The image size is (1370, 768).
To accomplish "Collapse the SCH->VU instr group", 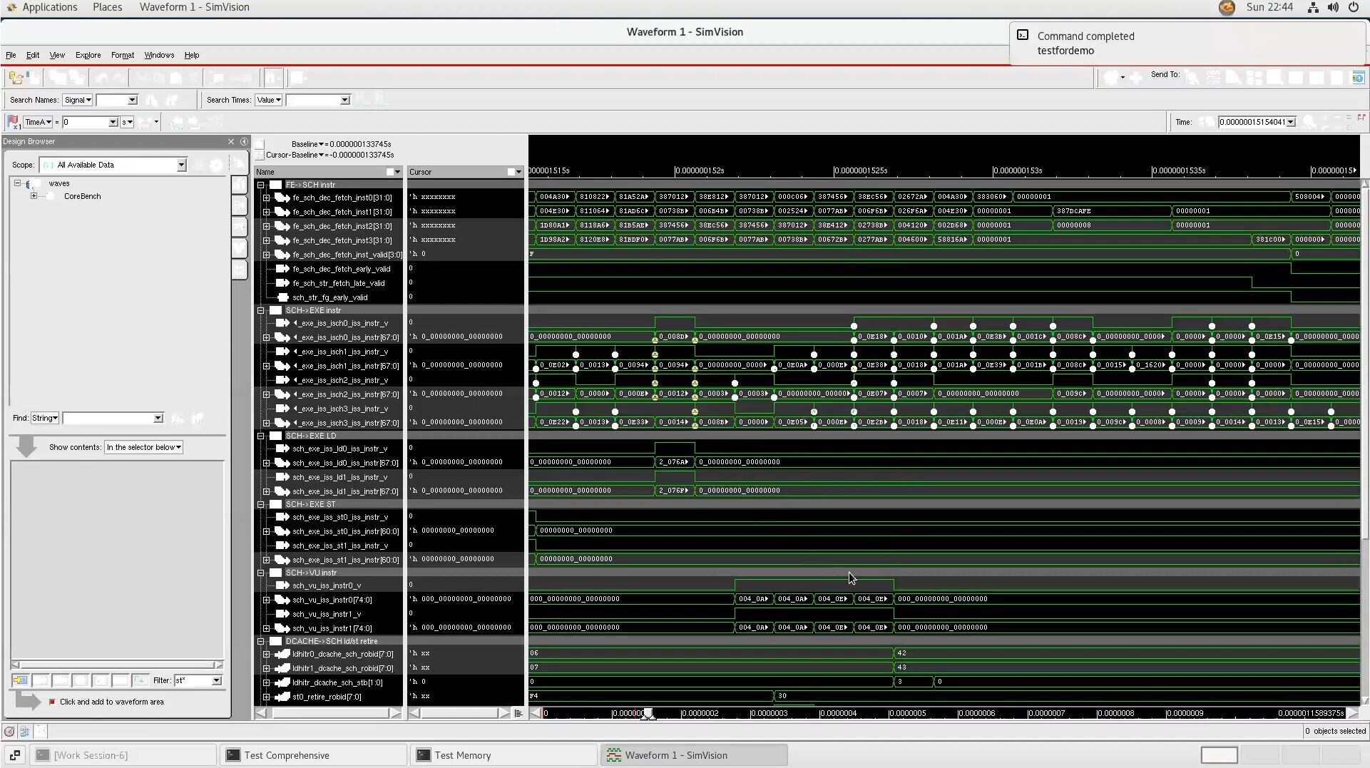I will pyautogui.click(x=261, y=573).
